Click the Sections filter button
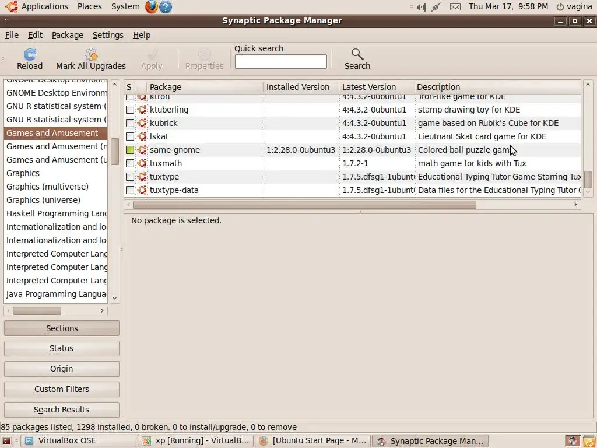Screen dimensions: 597x448 click(x=62, y=328)
